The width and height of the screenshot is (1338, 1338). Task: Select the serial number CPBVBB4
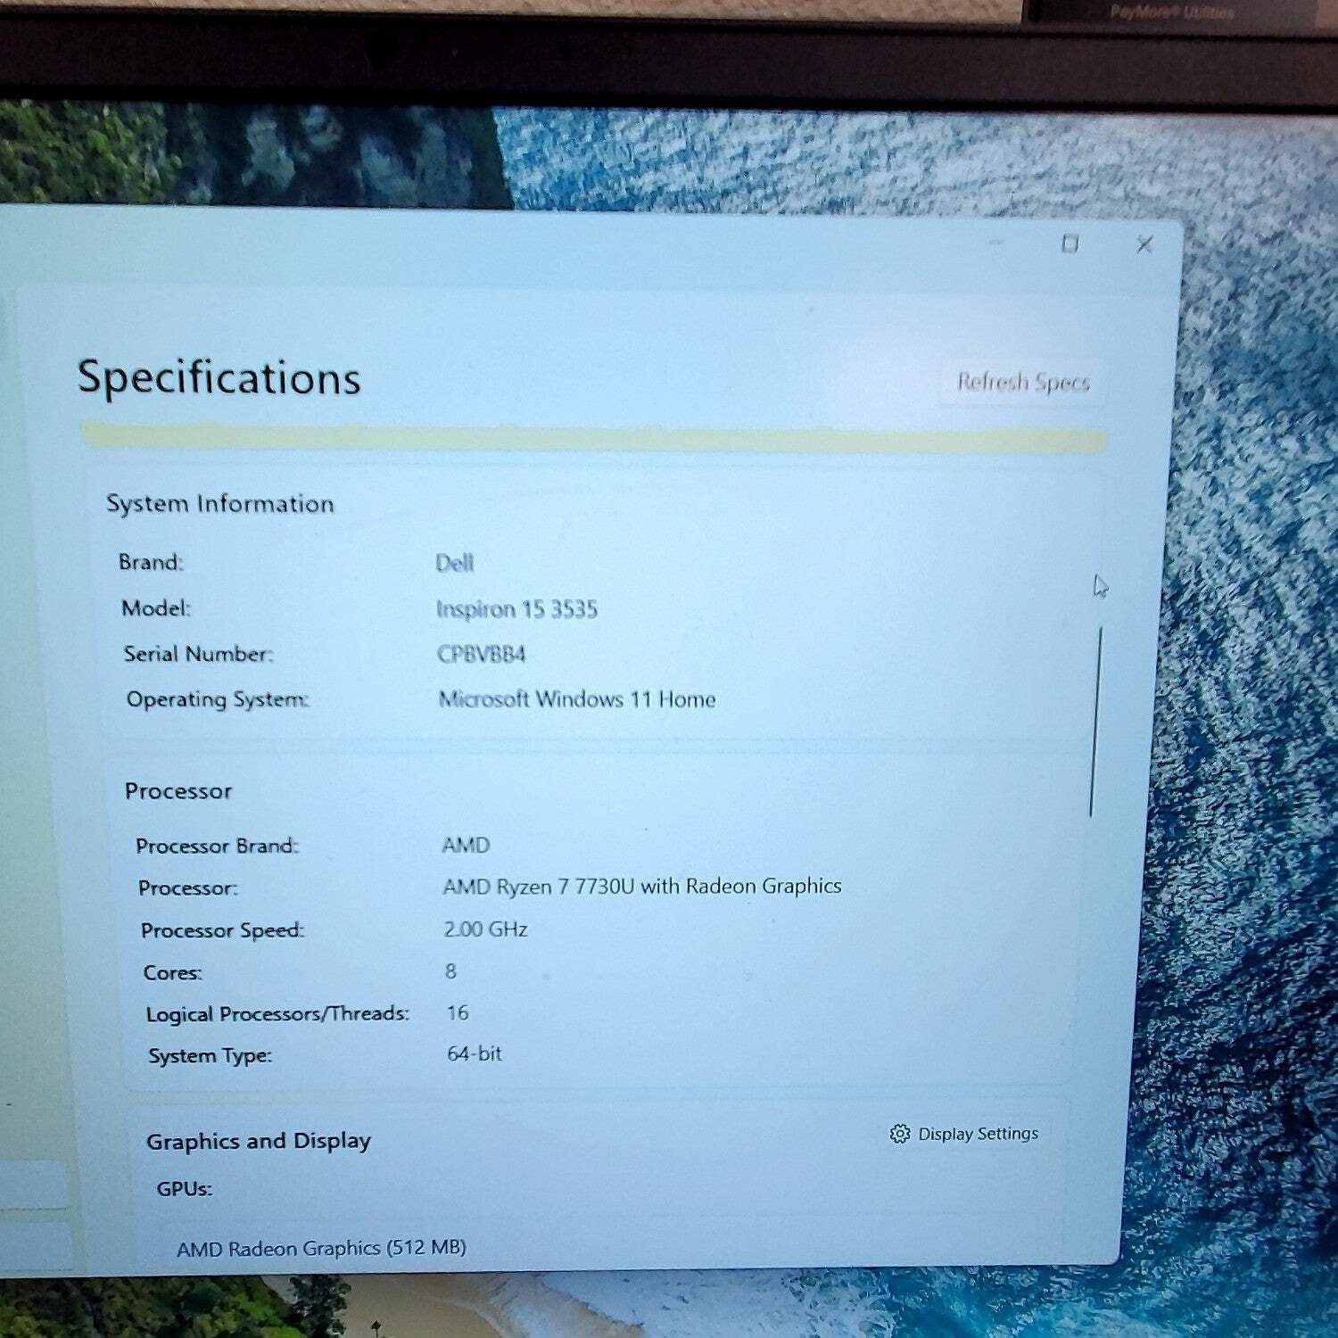(x=481, y=655)
